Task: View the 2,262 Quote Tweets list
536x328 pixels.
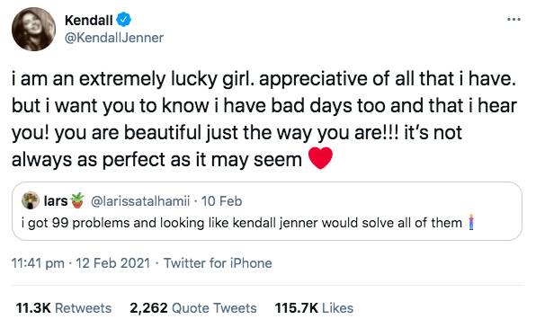Action: coord(193,308)
